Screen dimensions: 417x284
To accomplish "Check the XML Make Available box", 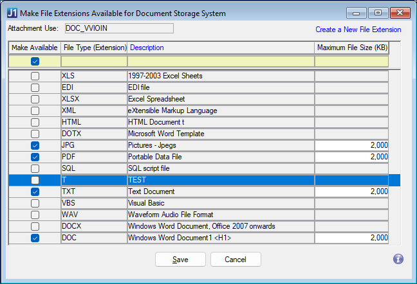I will point(35,111).
